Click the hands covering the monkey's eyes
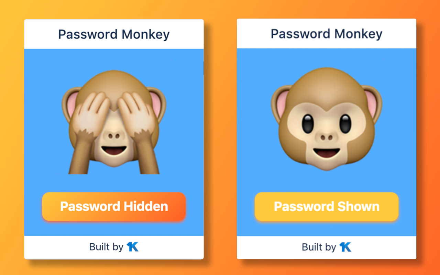Screen dimensions: 440x275 114,113
